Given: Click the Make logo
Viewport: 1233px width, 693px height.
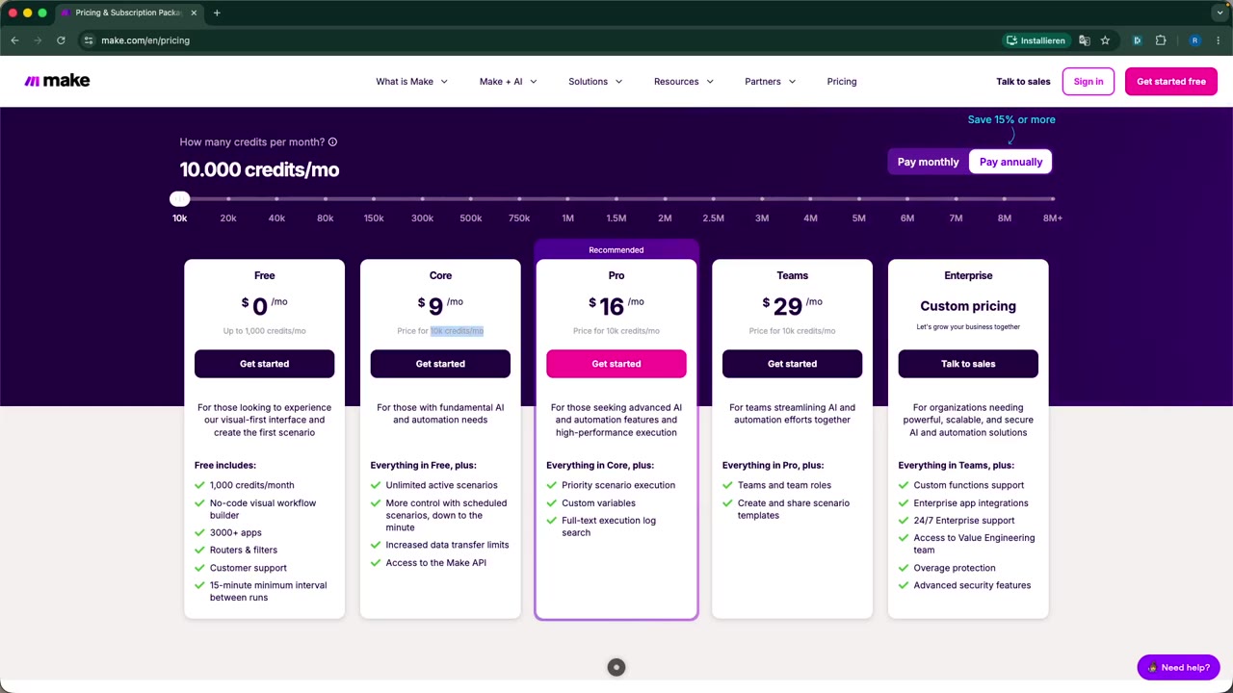Looking at the screenshot, I should pos(57,81).
